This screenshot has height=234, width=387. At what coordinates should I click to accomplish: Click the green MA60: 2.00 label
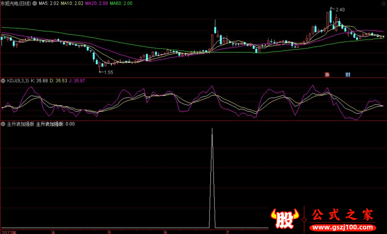(x=121, y=3)
